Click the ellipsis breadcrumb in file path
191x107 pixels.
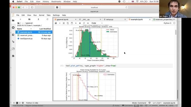coord(23,23)
